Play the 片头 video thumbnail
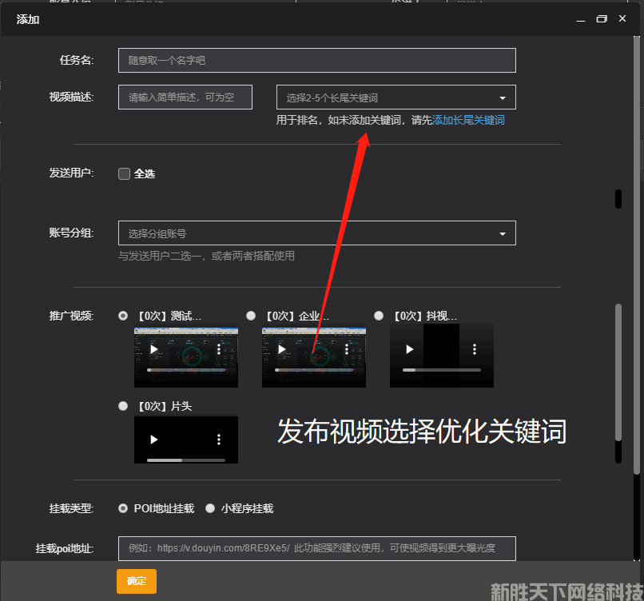 tap(154, 440)
